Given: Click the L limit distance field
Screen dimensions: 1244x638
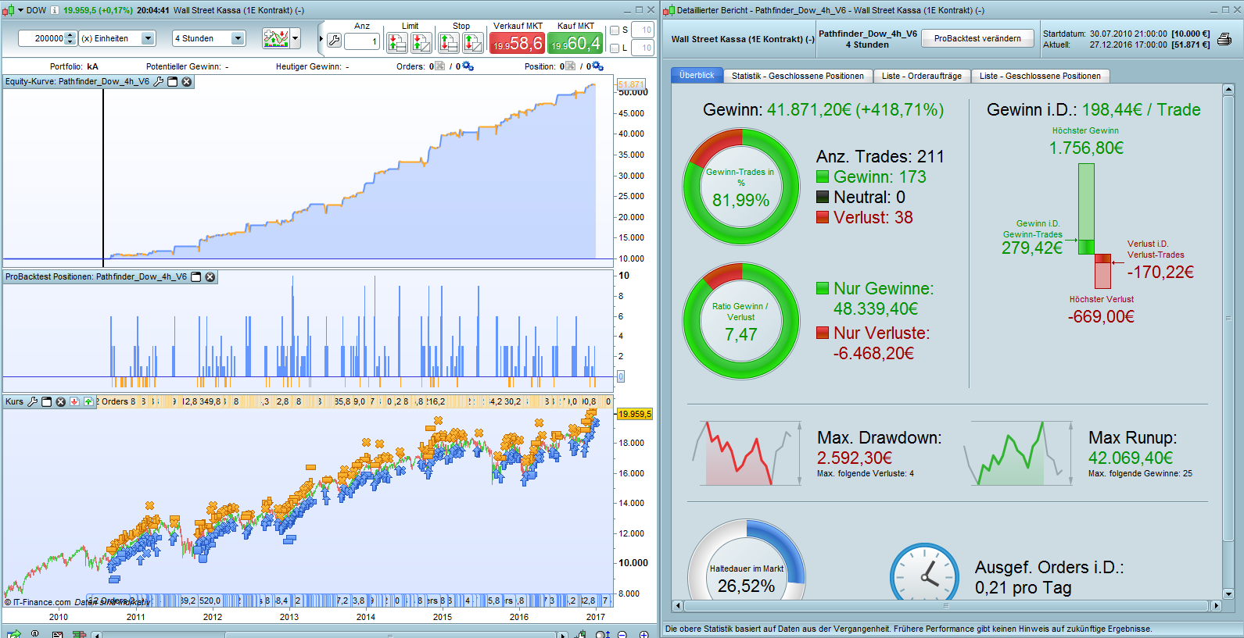Looking at the screenshot, I should pos(643,48).
